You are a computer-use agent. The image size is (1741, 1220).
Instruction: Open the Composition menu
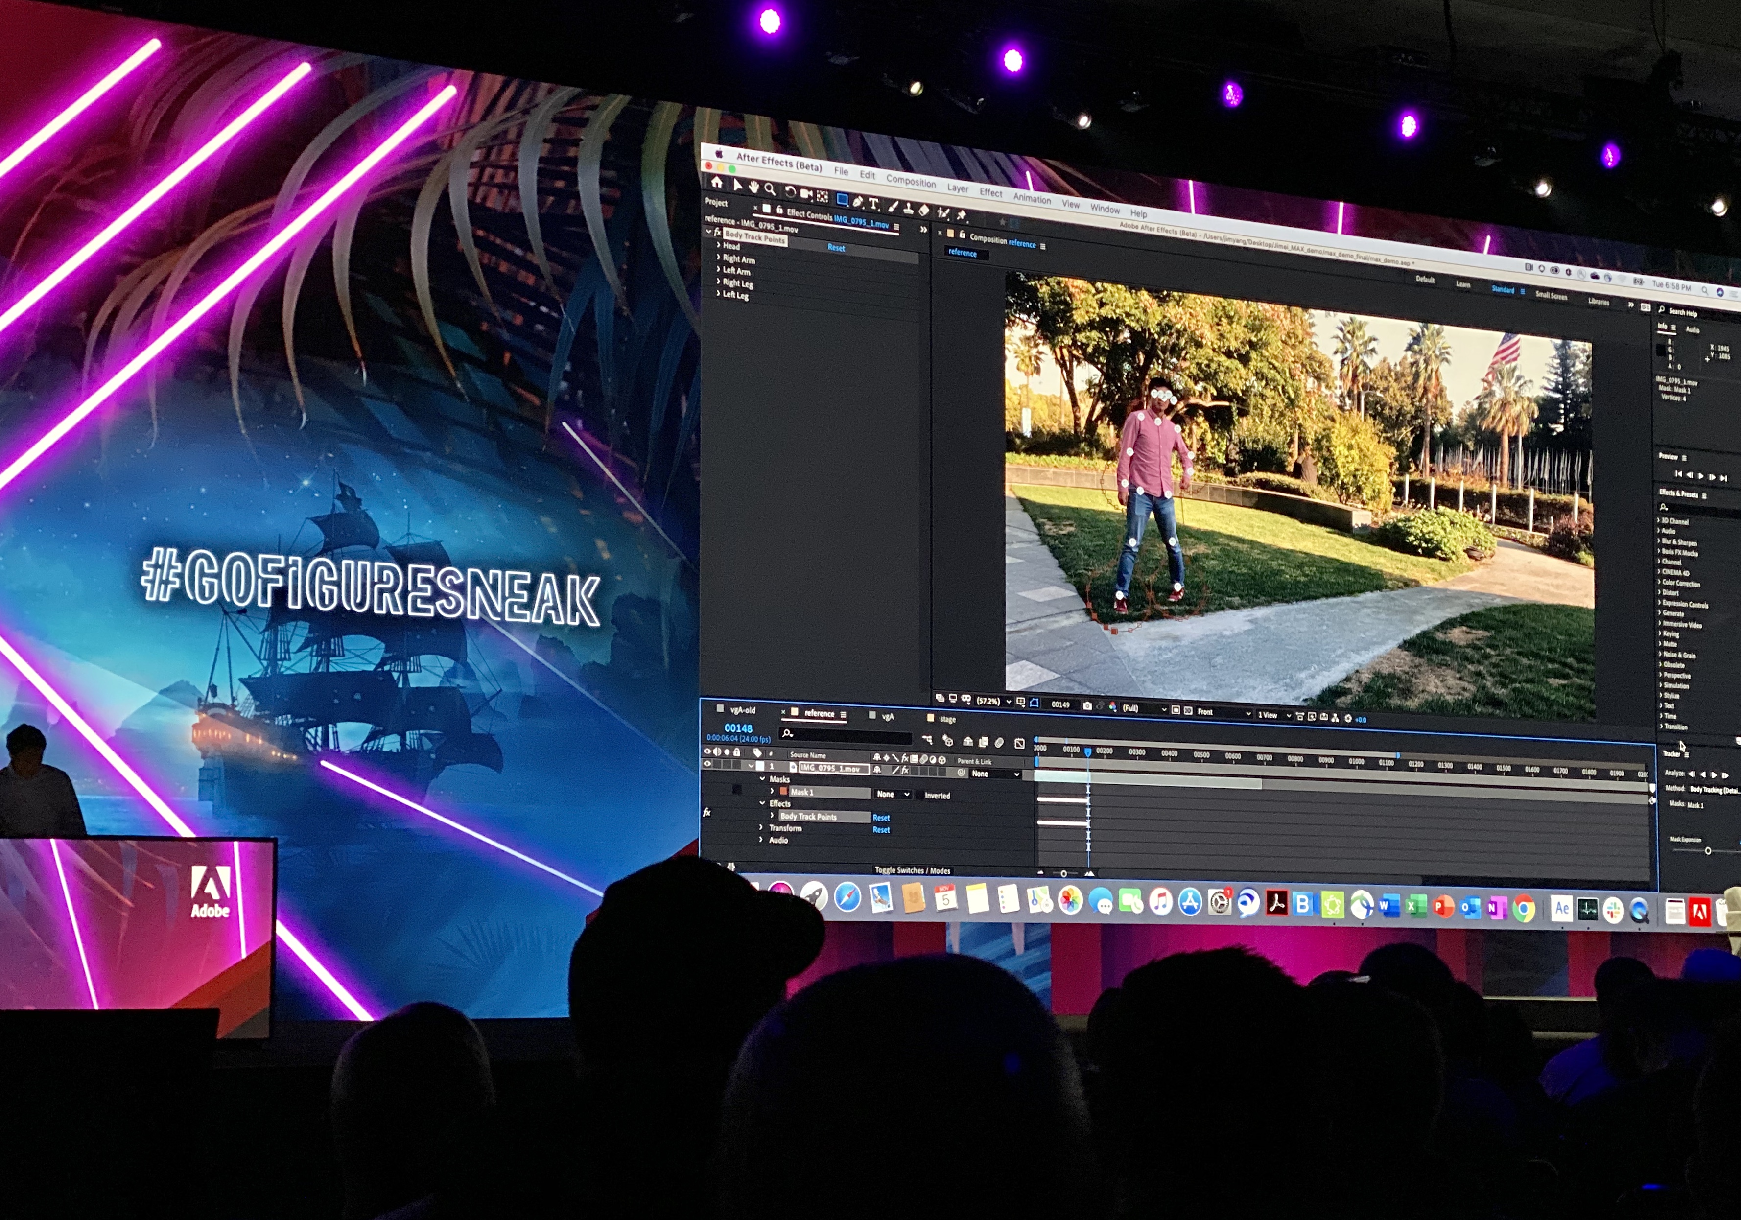click(911, 182)
